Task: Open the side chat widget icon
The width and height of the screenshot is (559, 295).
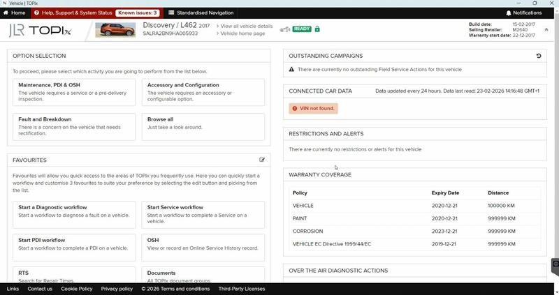Action: pos(556,264)
